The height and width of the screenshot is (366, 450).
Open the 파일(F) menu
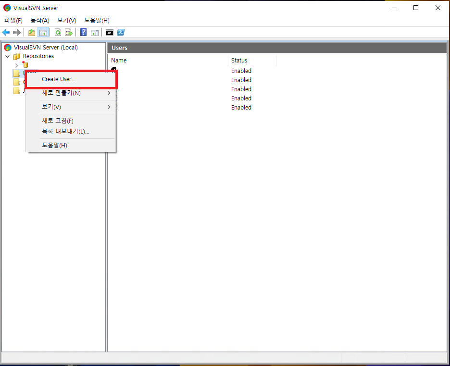(13, 20)
